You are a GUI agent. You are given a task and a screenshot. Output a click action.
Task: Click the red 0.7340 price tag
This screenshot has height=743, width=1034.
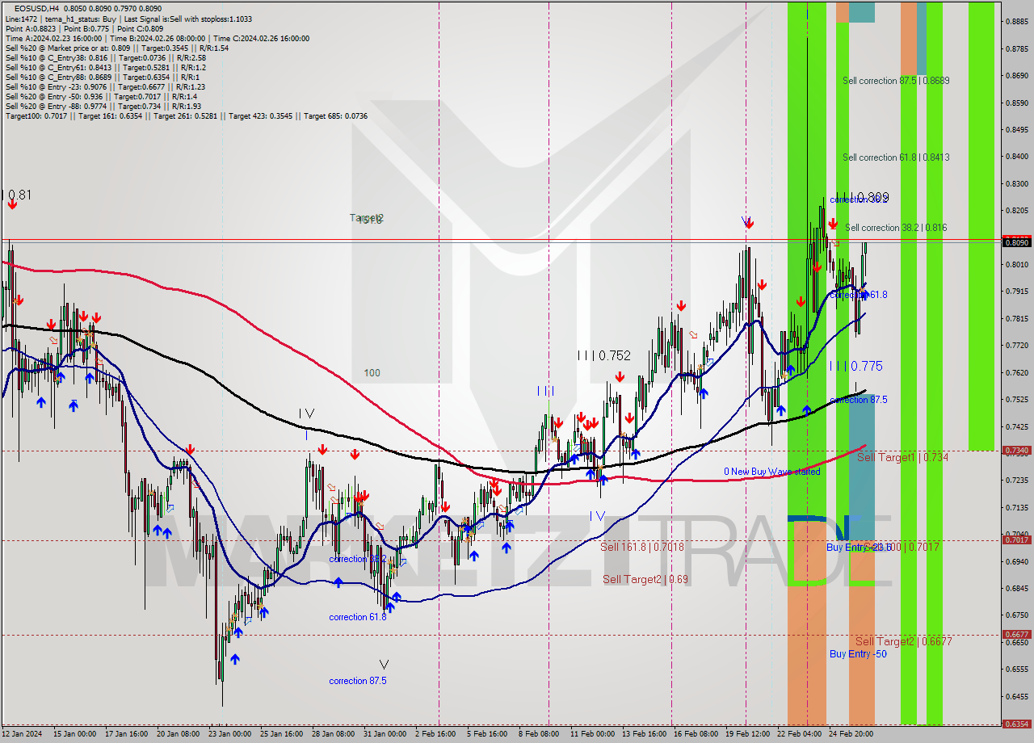click(x=1017, y=451)
